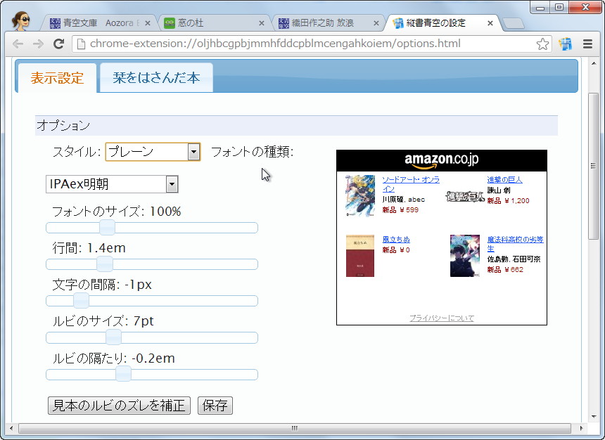The width and height of the screenshot is (605, 440).
Task: Click the vertical scrollbar down arrow
Action: [594, 417]
